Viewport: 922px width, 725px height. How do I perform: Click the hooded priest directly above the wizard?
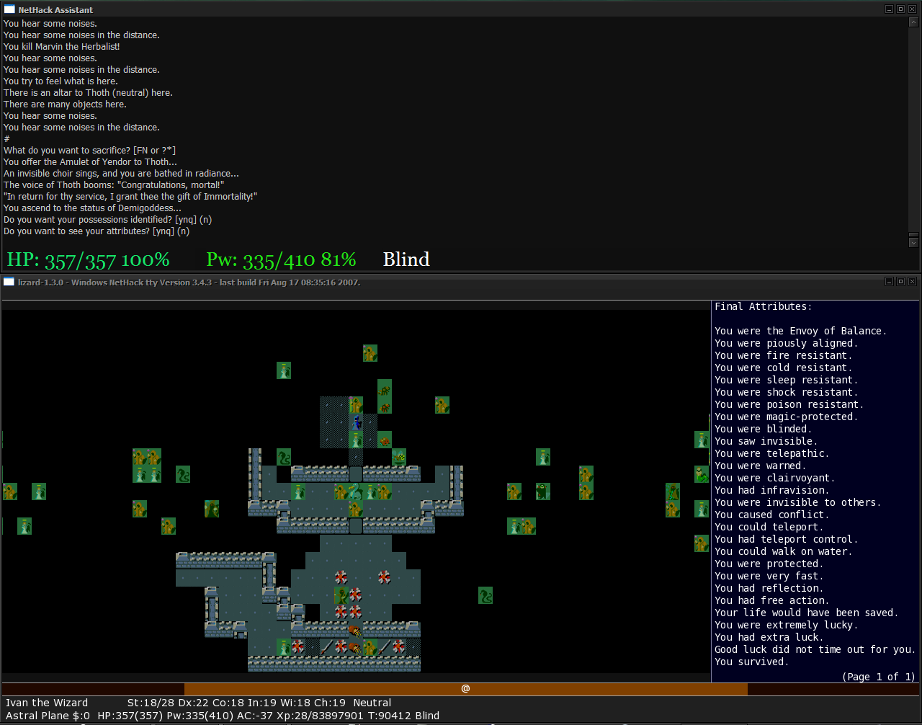click(356, 405)
